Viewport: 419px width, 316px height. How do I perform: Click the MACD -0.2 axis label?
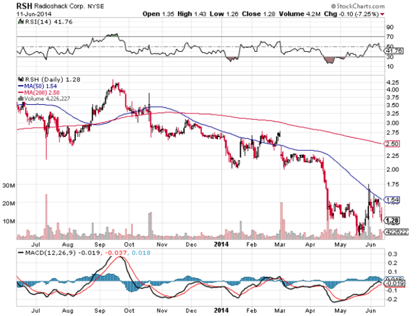(x=392, y=299)
